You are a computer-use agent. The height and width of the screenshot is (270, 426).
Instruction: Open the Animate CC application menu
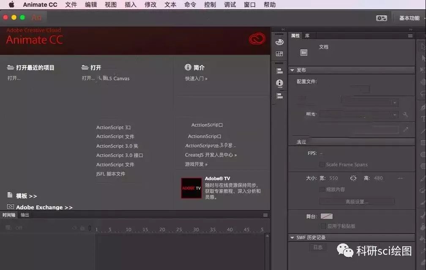(x=40, y=5)
